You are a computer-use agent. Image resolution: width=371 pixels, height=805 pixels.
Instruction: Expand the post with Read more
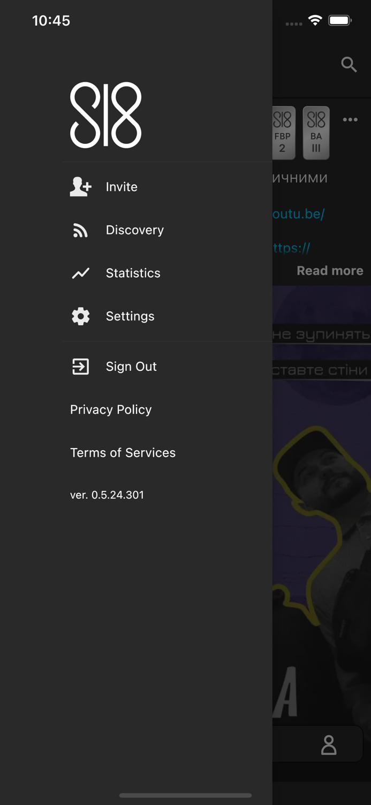330,270
